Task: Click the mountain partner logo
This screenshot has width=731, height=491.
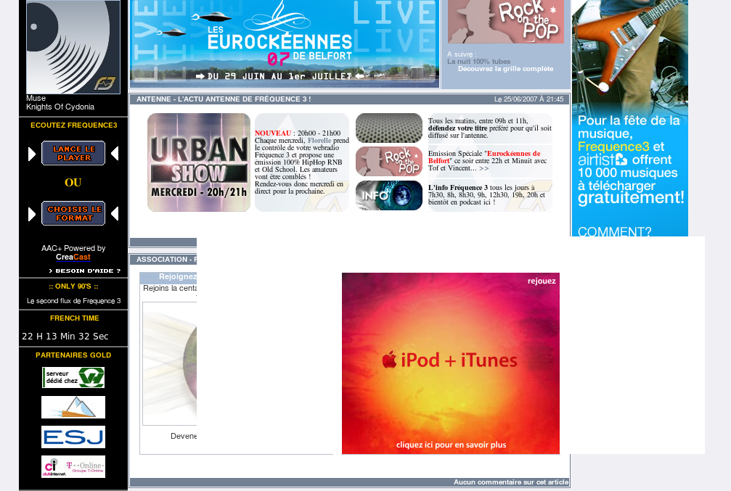Action: [x=73, y=407]
